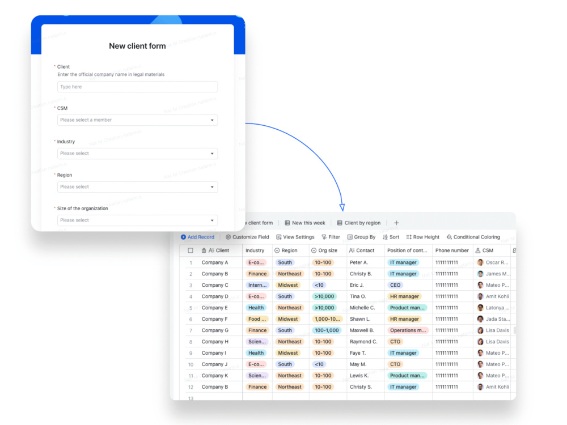Click the Add Record button

(x=197, y=237)
